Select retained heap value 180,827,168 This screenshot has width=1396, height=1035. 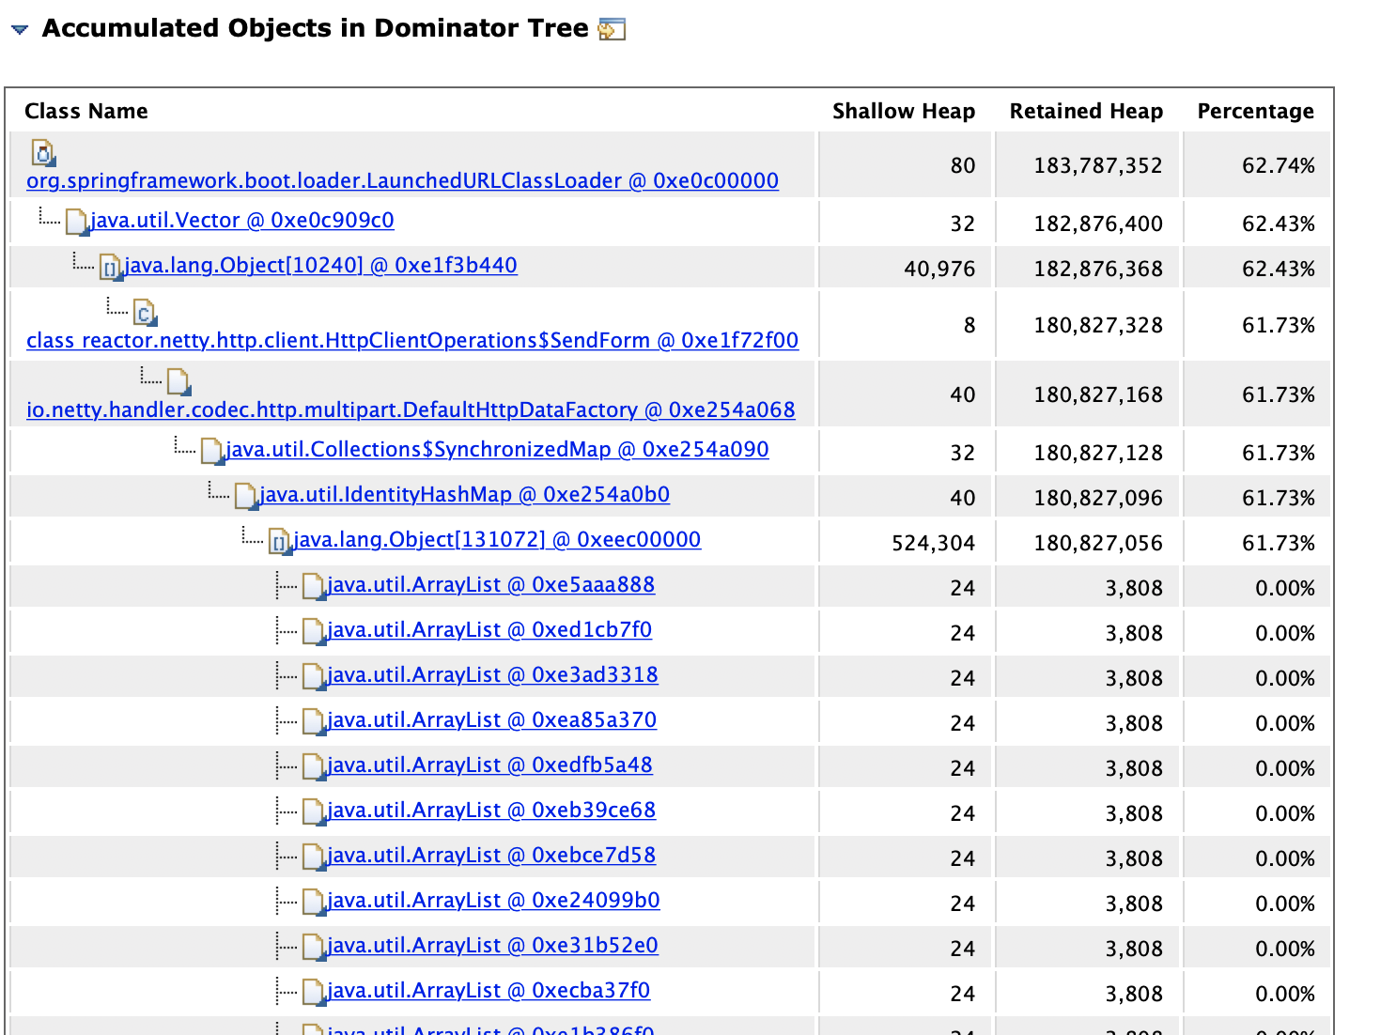click(x=1098, y=394)
